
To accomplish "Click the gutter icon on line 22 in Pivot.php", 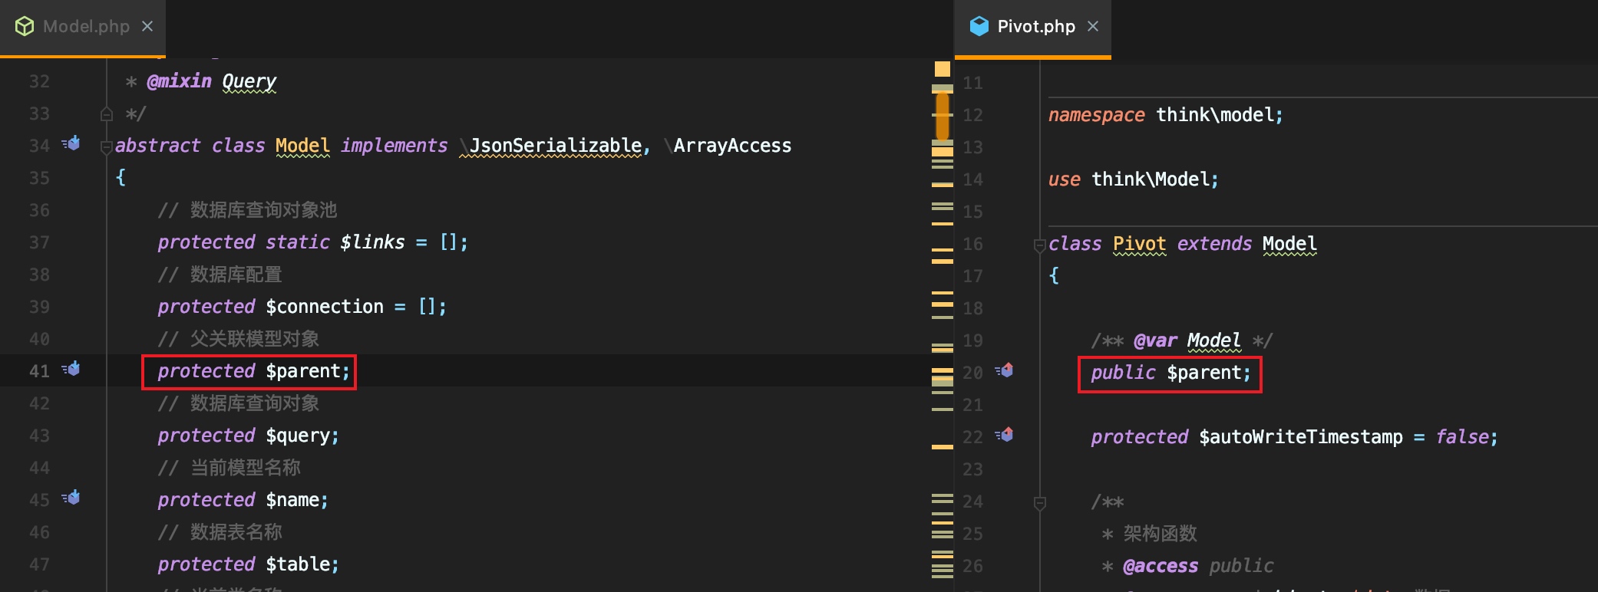I will [1004, 435].
